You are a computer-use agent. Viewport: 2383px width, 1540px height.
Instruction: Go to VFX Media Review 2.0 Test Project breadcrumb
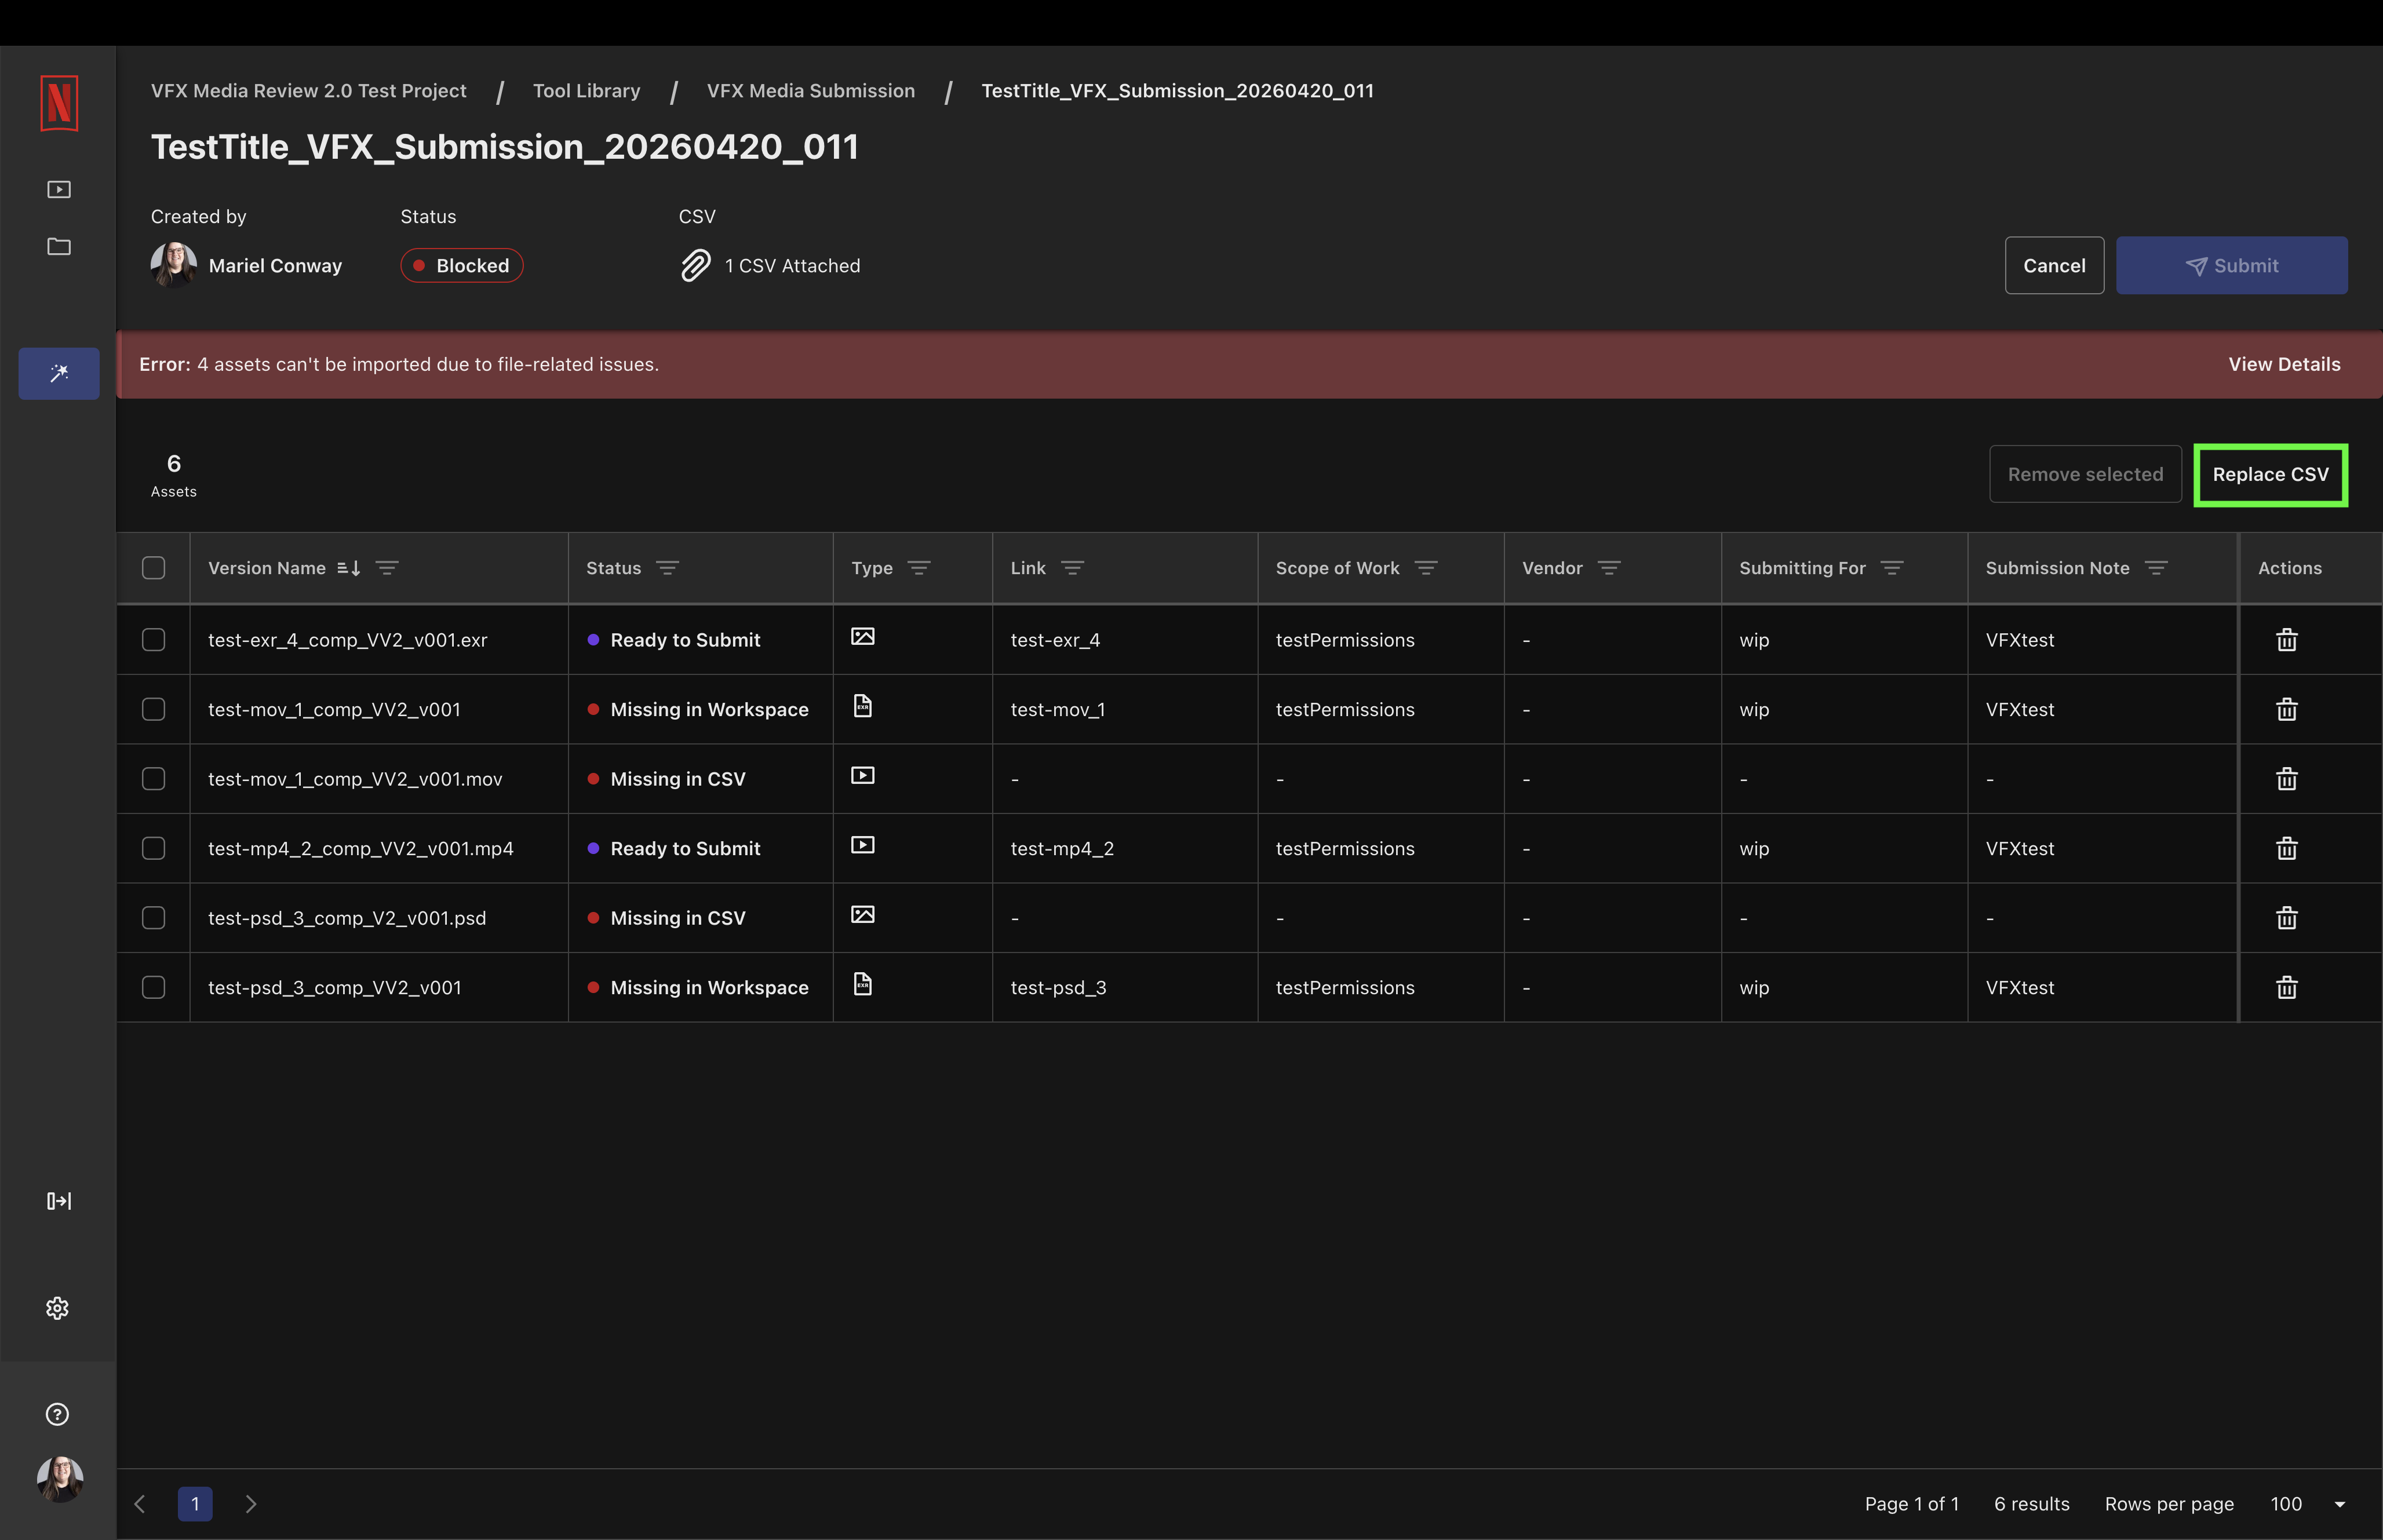308,91
